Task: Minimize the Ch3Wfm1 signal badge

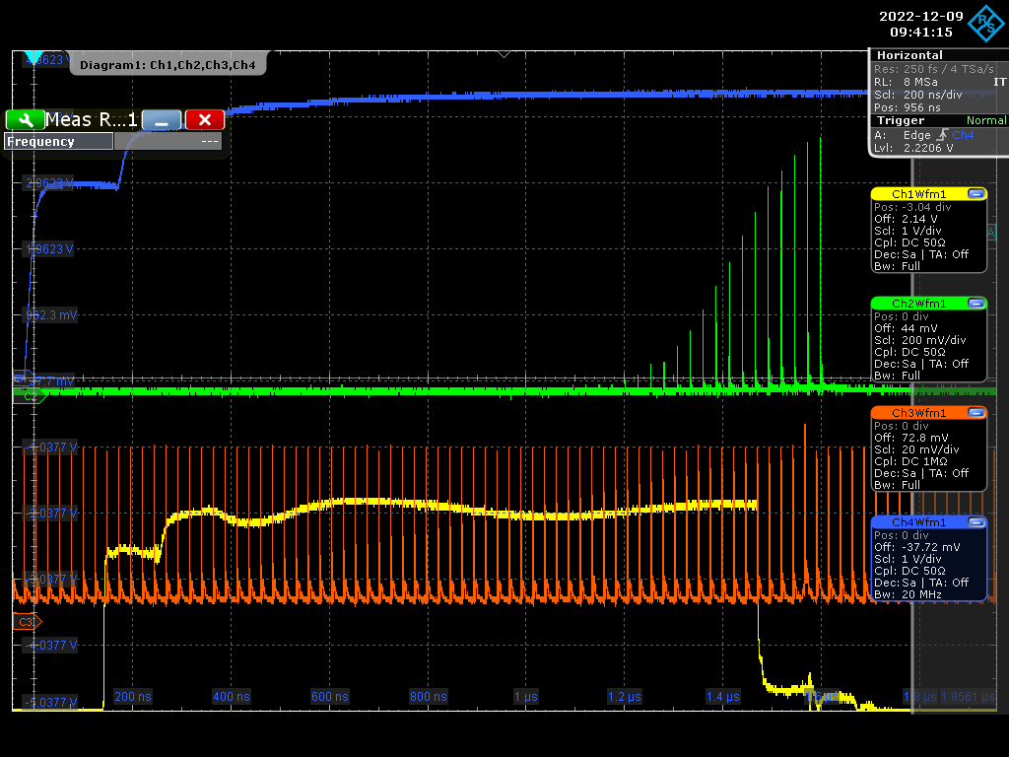Action: pos(976,412)
